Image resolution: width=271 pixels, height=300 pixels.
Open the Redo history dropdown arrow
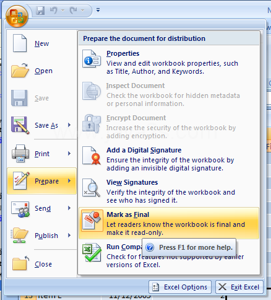pos(83,11)
